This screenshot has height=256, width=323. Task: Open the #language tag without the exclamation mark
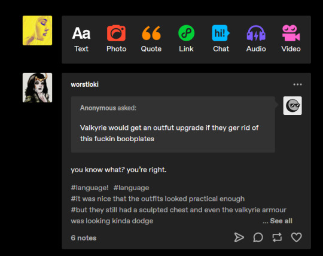point(131,188)
